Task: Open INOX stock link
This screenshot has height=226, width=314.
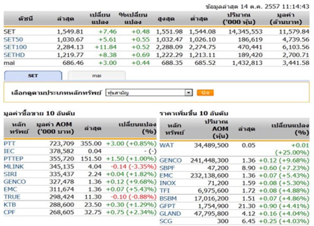Action: (x=168, y=183)
